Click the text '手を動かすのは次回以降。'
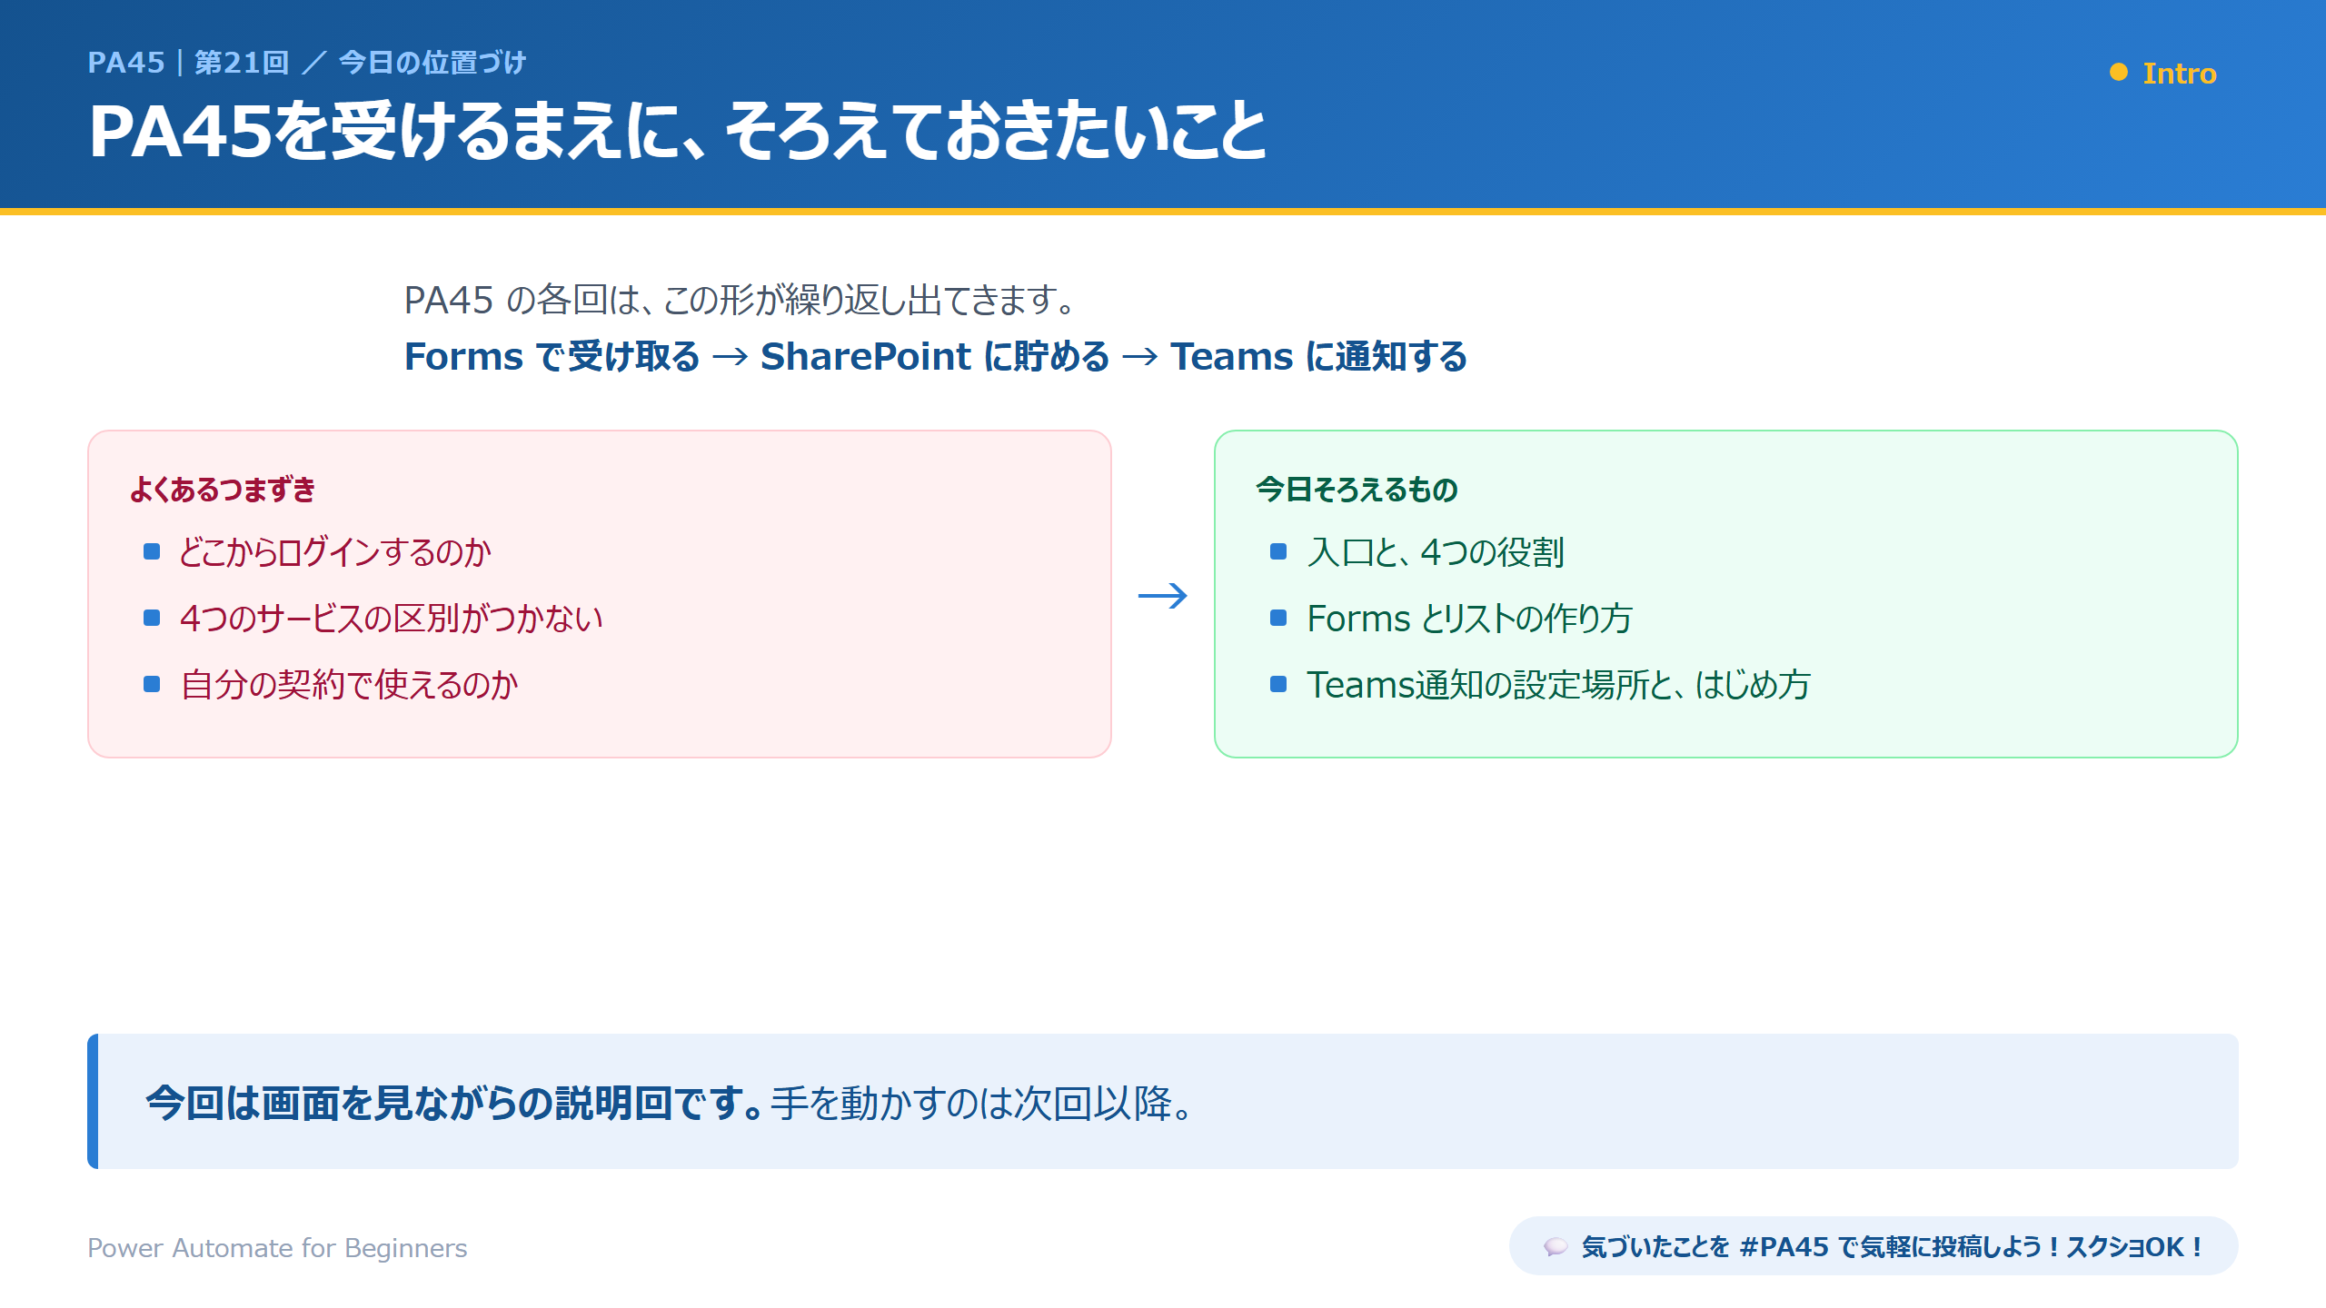Viewport: 2326px width, 1308px height. (x=981, y=1103)
